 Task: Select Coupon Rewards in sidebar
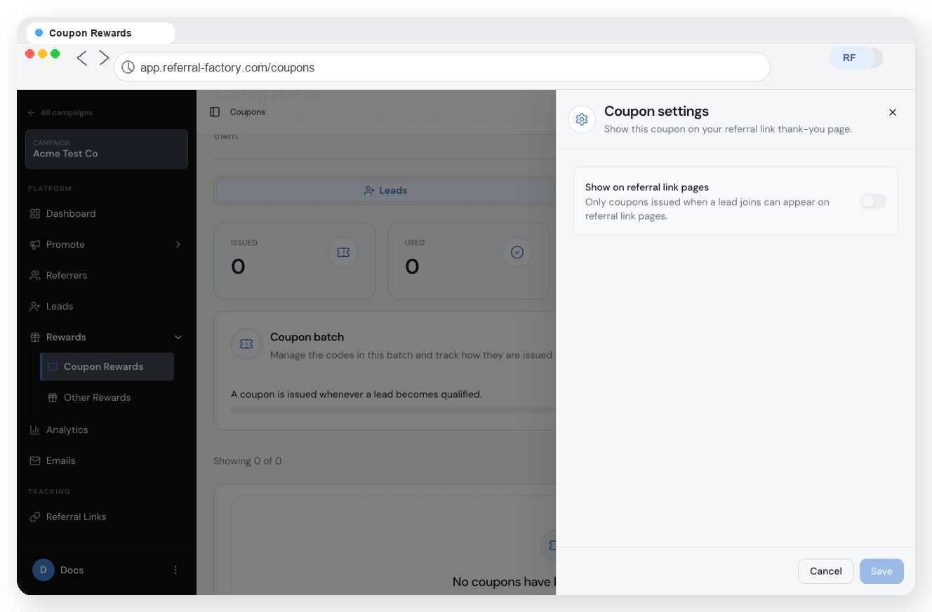tap(107, 366)
